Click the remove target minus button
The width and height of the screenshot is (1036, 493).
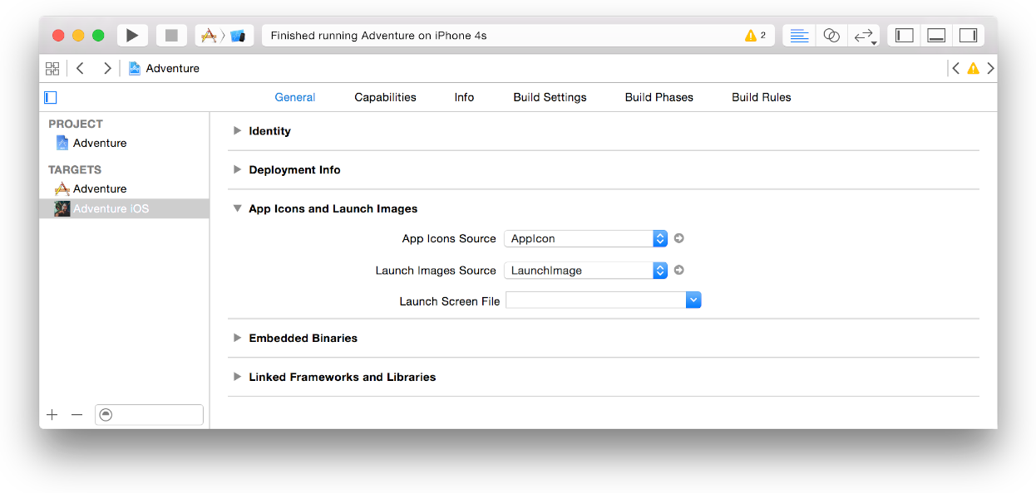[x=77, y=415]
